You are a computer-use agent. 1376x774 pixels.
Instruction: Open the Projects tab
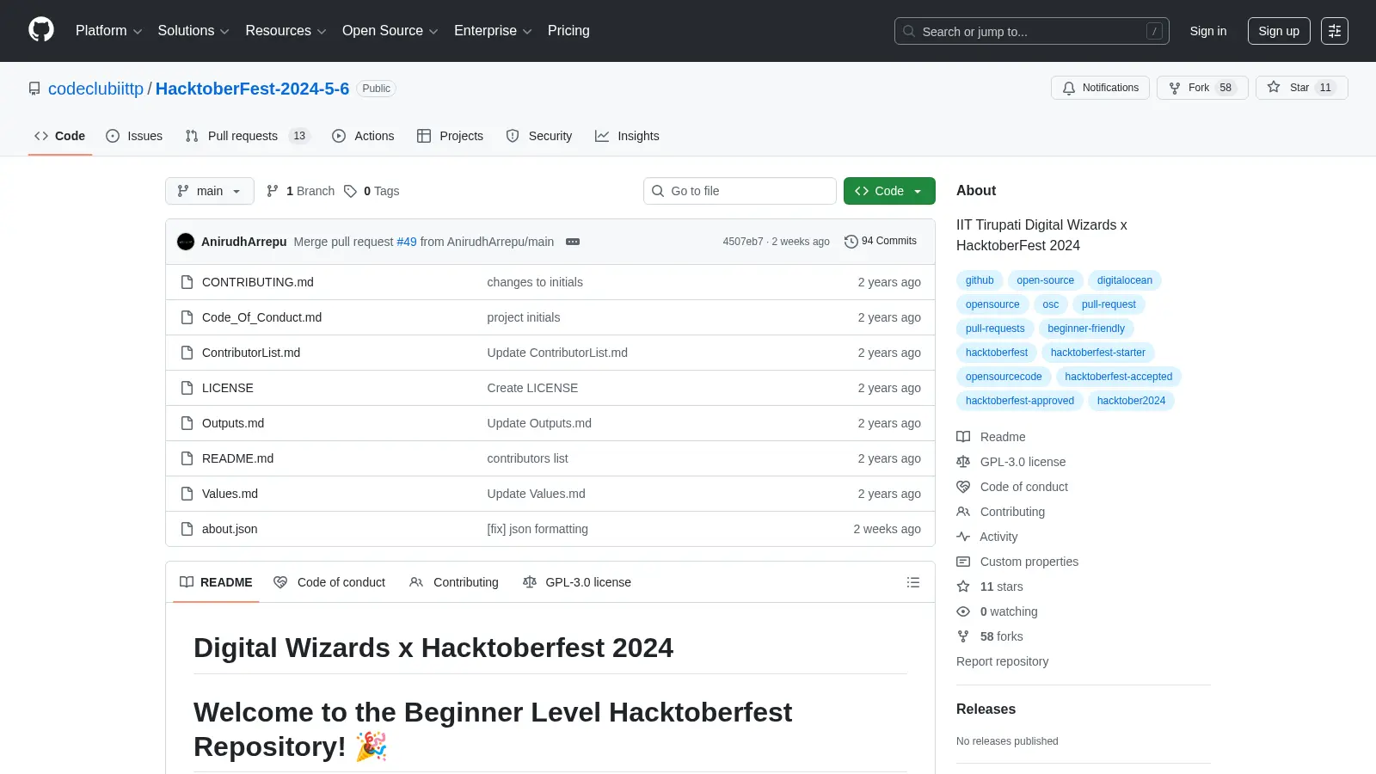(x=451, y=136)
